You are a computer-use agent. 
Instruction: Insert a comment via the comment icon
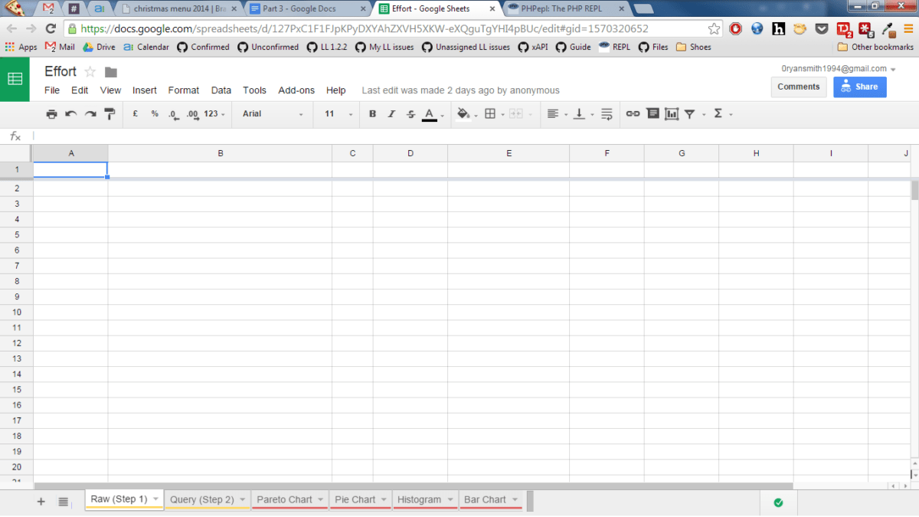point(652,113)
